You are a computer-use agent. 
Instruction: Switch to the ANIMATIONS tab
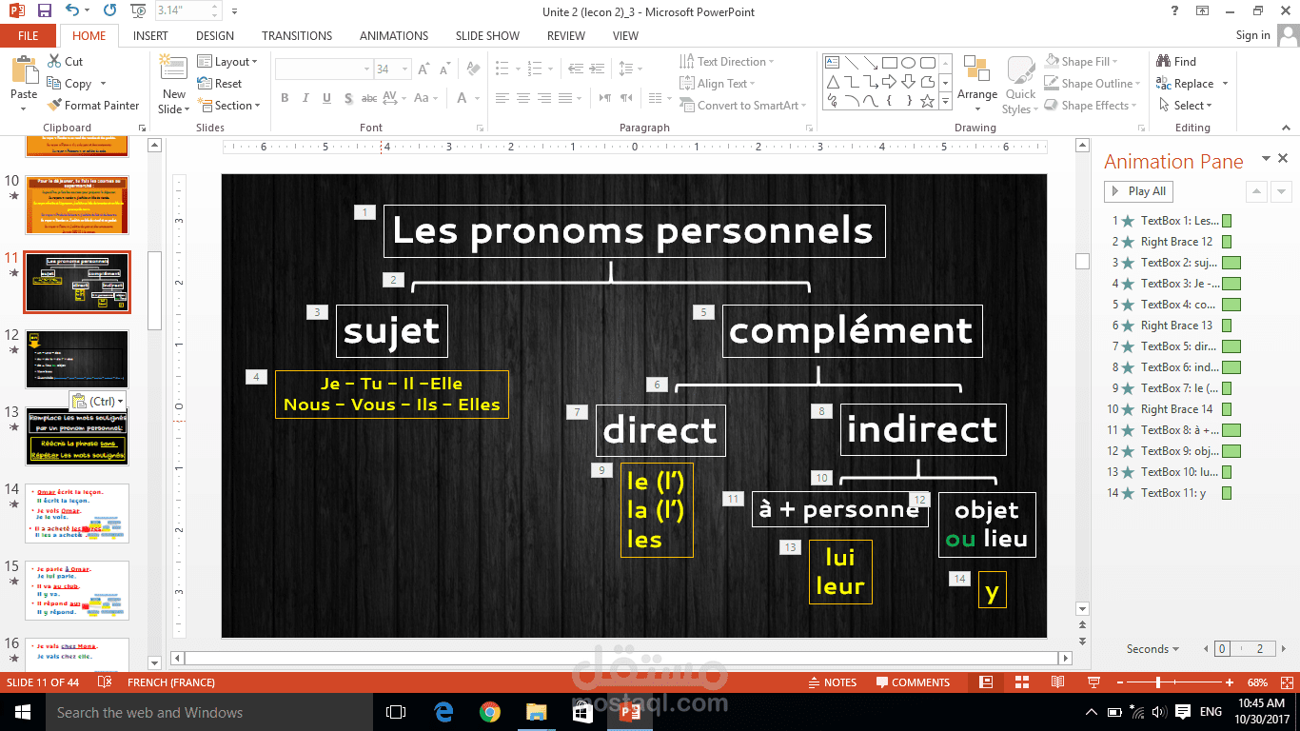point(394,35)
